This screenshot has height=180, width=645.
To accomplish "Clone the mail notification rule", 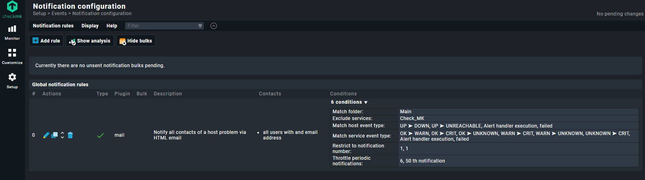I will tap(54, 135).
